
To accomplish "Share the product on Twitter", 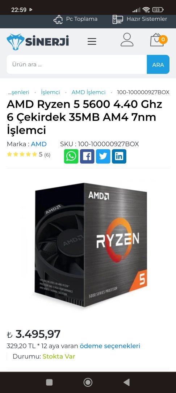I will tap(103, 156).
